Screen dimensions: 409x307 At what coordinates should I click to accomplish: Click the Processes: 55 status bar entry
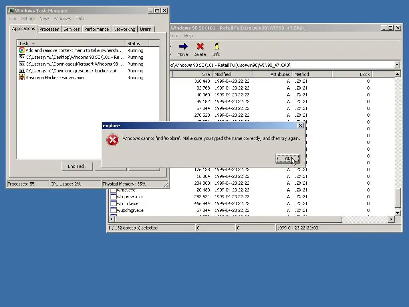click(28, 184)
